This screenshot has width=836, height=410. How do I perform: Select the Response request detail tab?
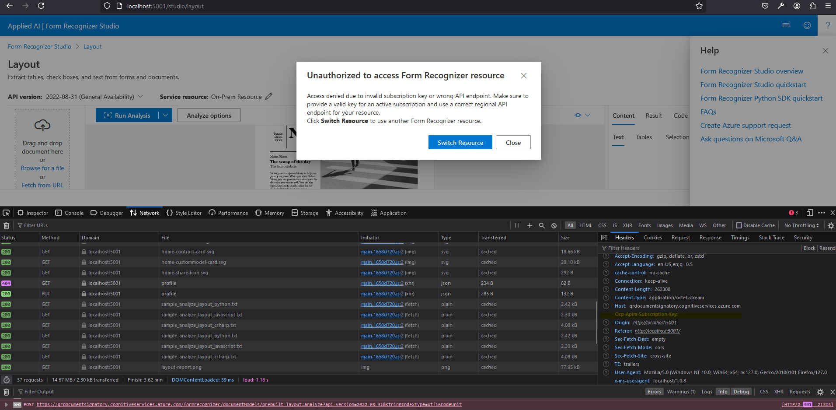click(711, 238)
